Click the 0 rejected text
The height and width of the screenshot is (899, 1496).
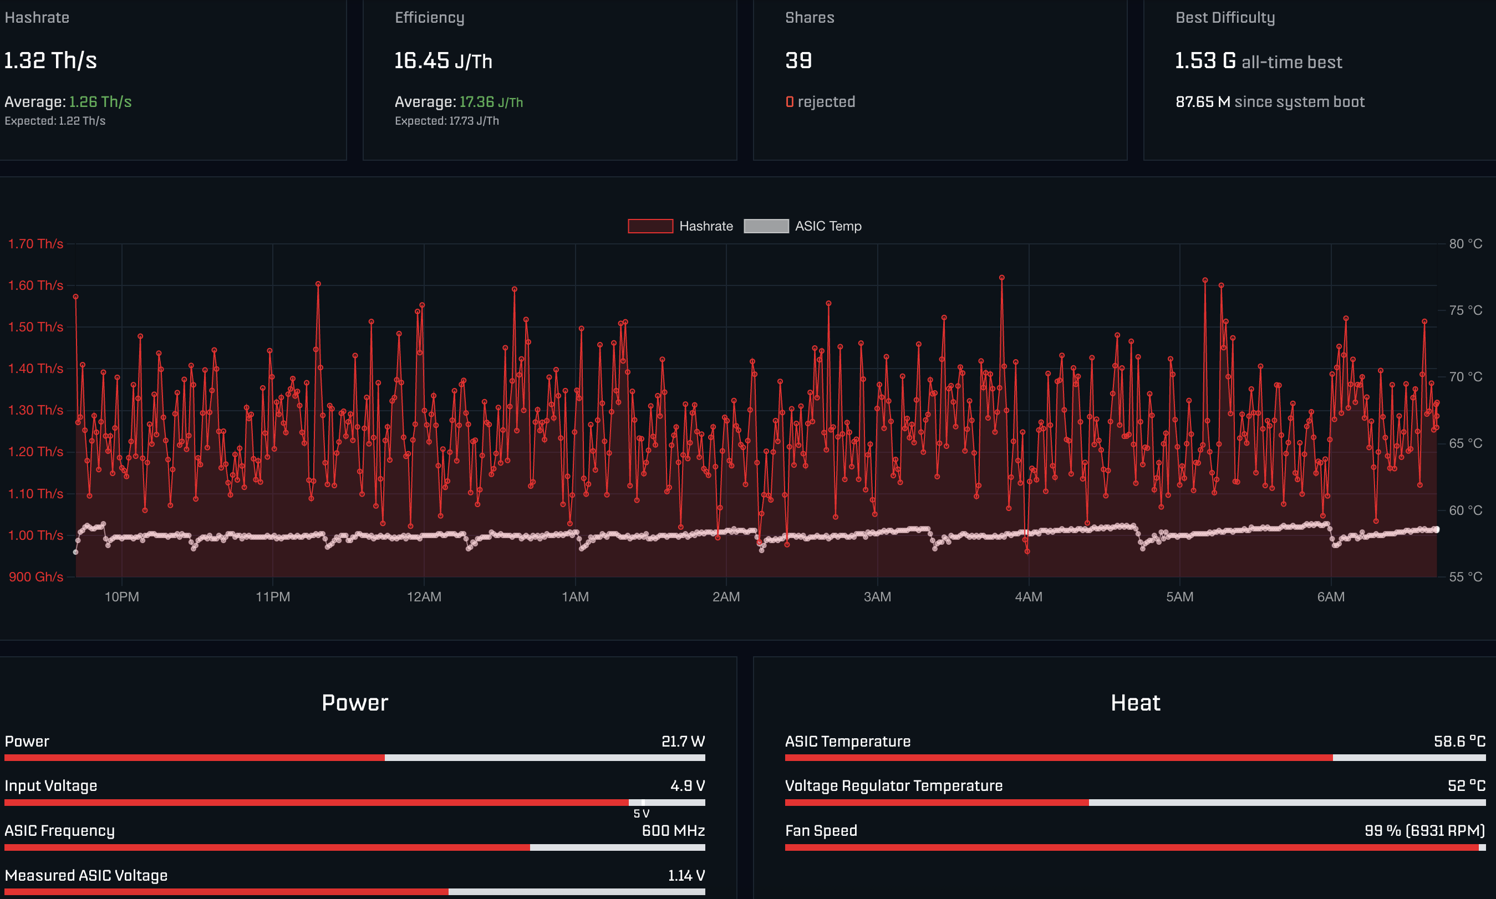pyautogui.click(x=820, y=102)
